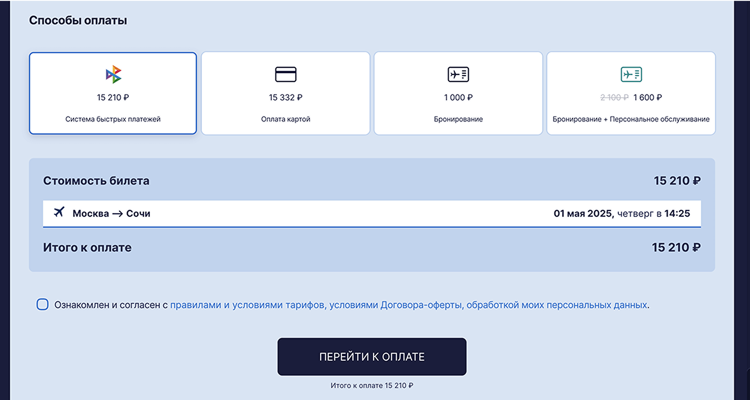
Task: Click the 1 600 ₽ discounted price
Action: [647, 97]
